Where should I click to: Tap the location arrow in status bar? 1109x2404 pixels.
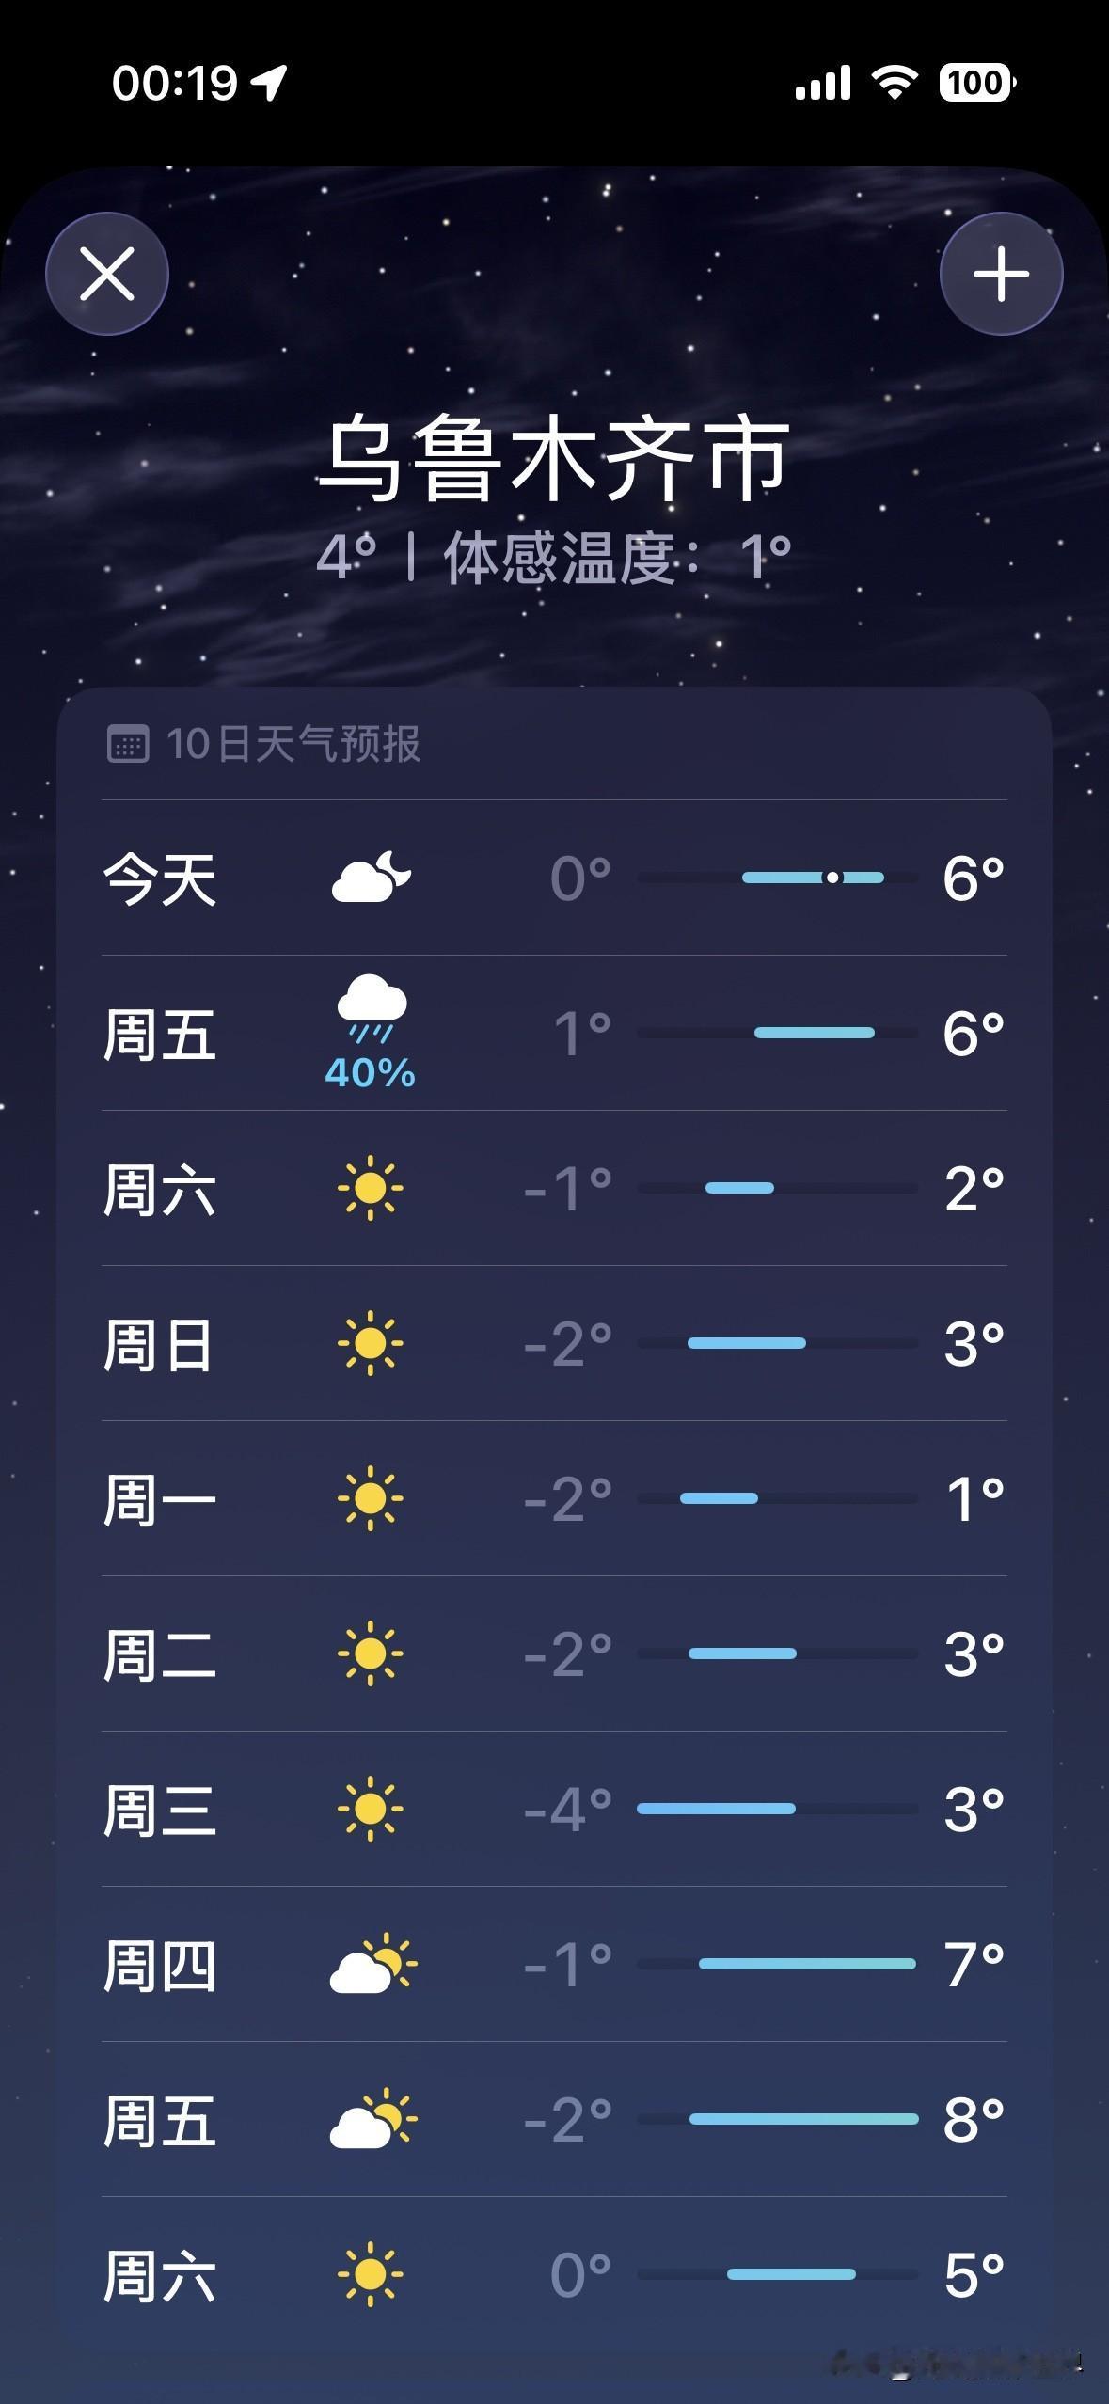pyautogui.click(x=269, y=83)
